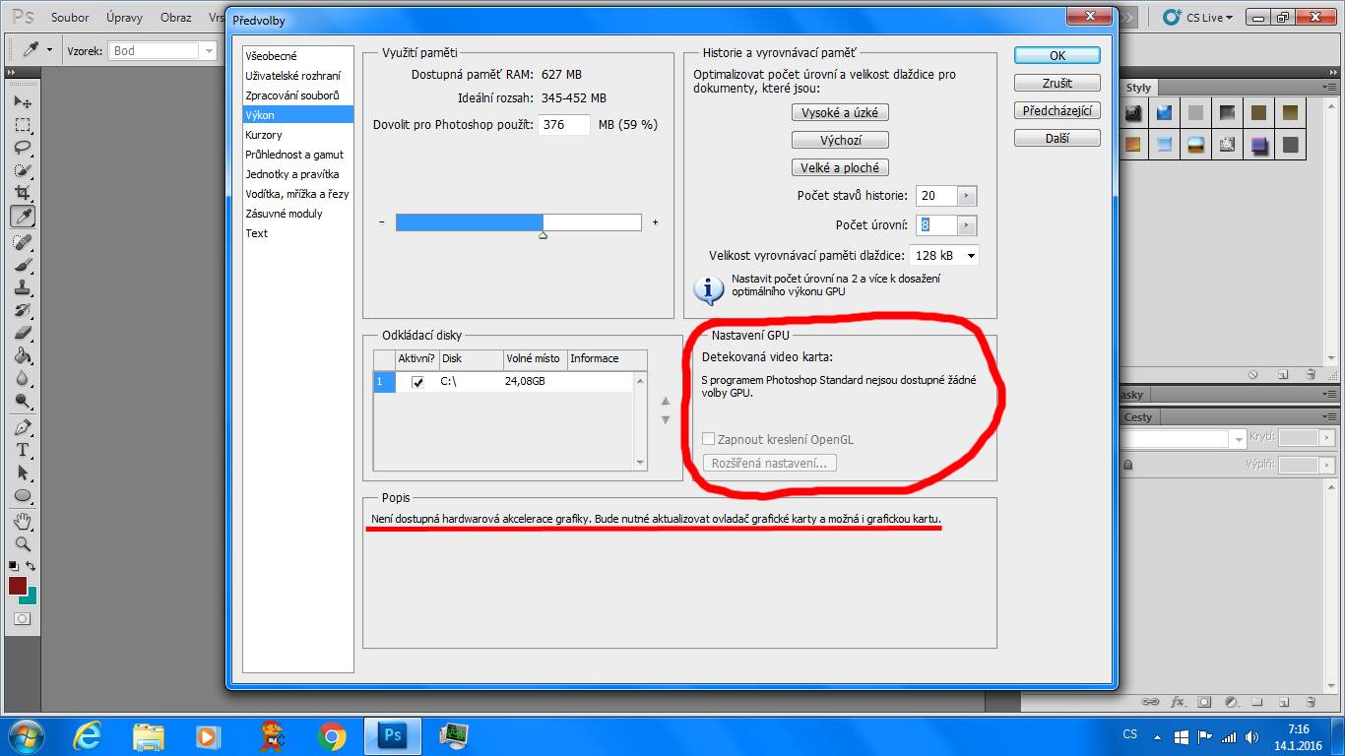This screenshot has height=756, width=1345.
Task: Toggle the Aktivní checkbox for disk C:\
Action: pos(417,382)
